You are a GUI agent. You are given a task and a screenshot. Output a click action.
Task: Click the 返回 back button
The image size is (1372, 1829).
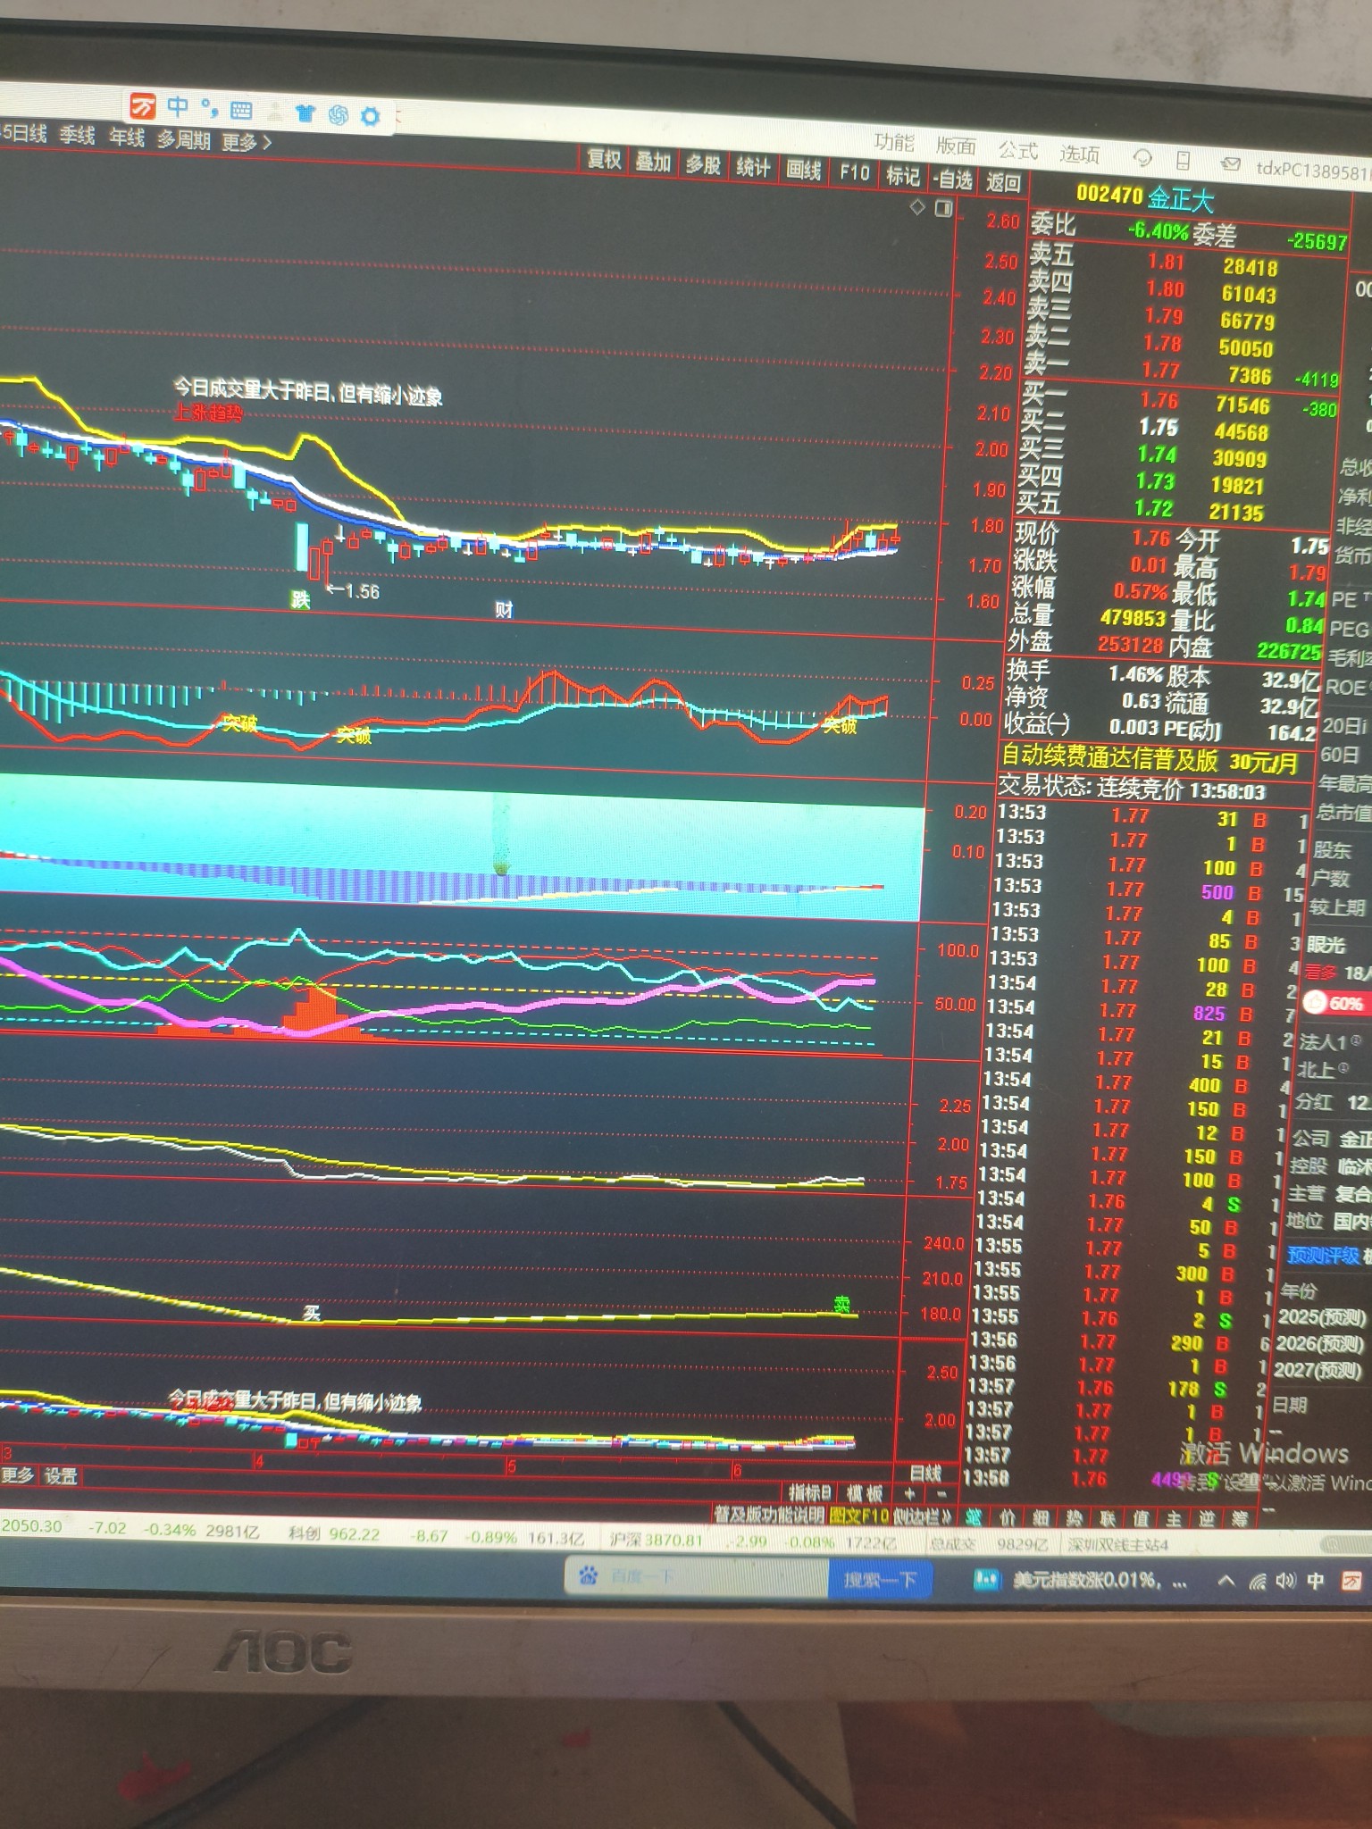tap(1003, 183)
